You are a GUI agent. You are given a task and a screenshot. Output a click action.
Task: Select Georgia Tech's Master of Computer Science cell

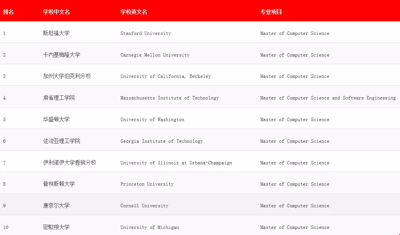click(295, 141)
